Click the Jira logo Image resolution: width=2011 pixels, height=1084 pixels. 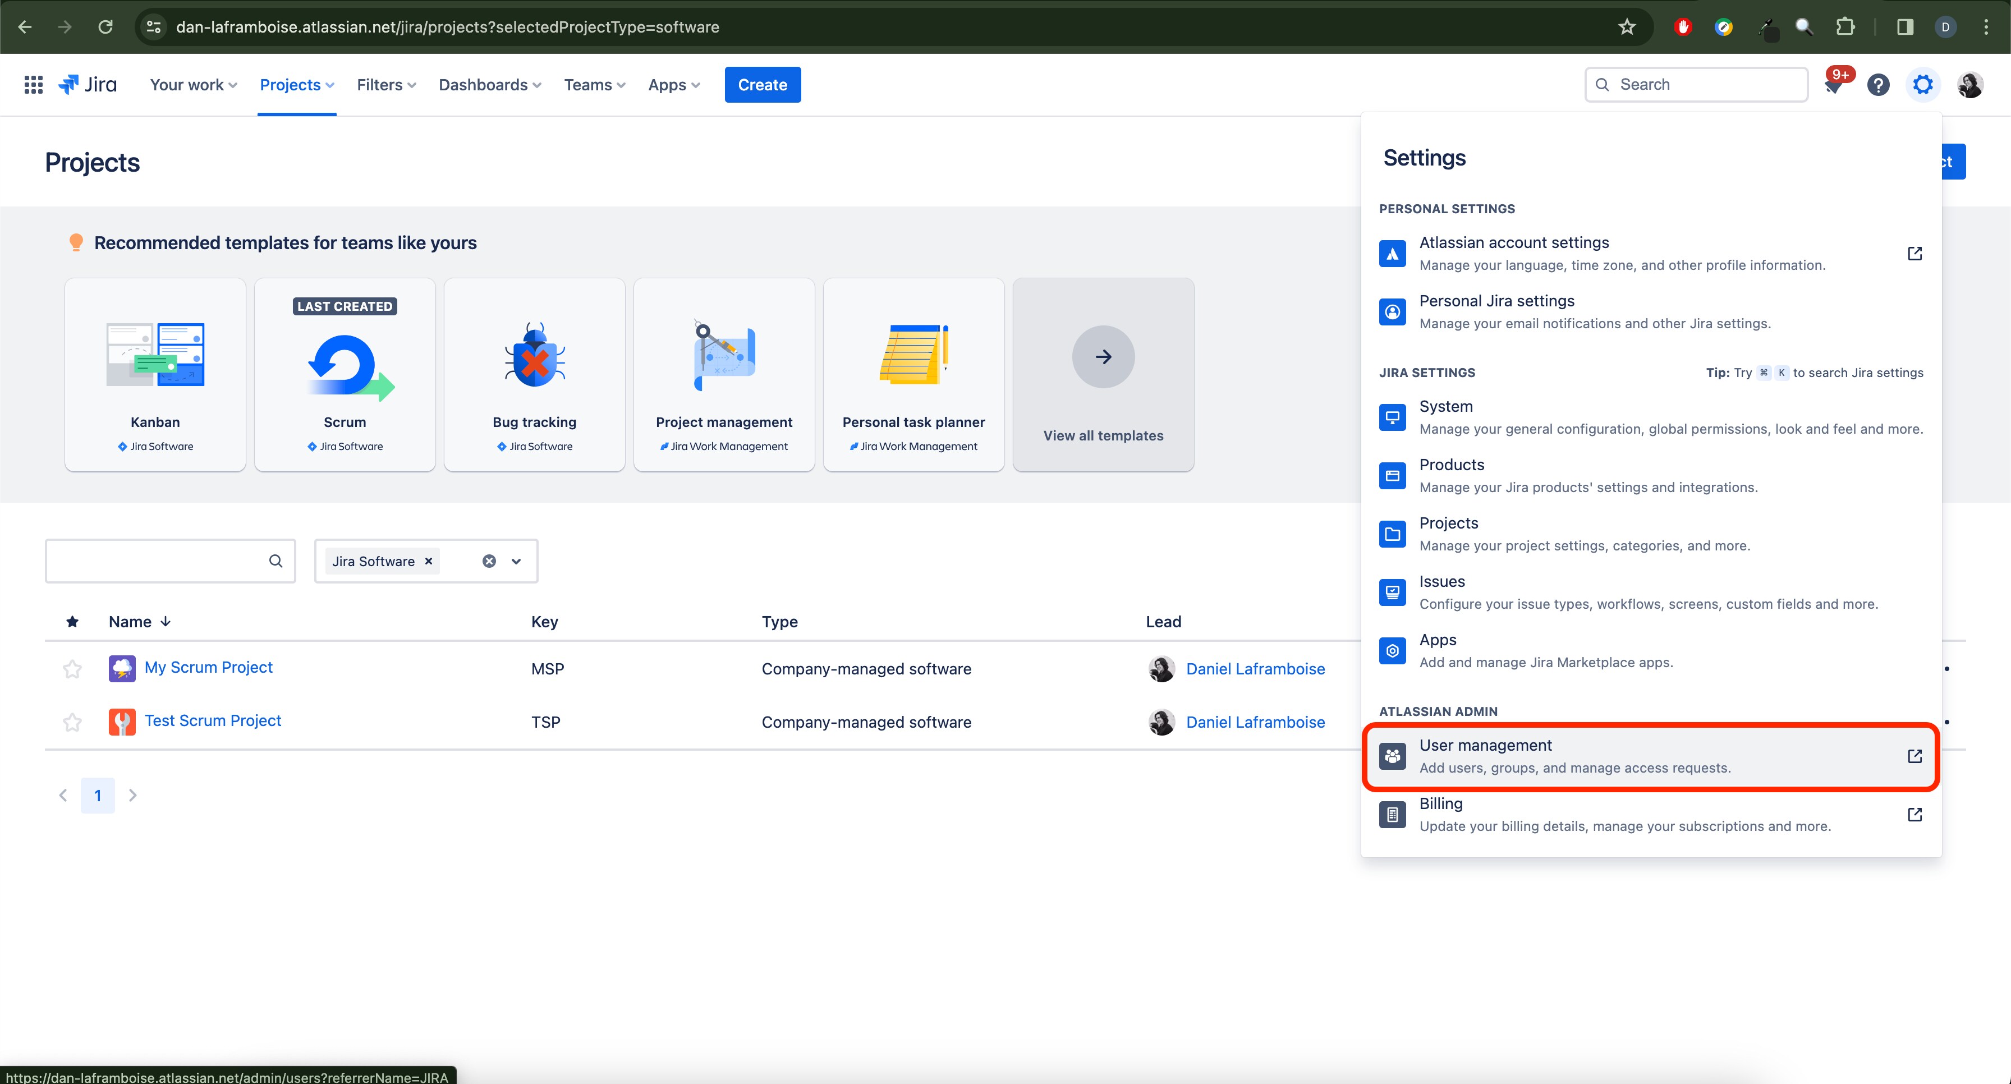88,84
